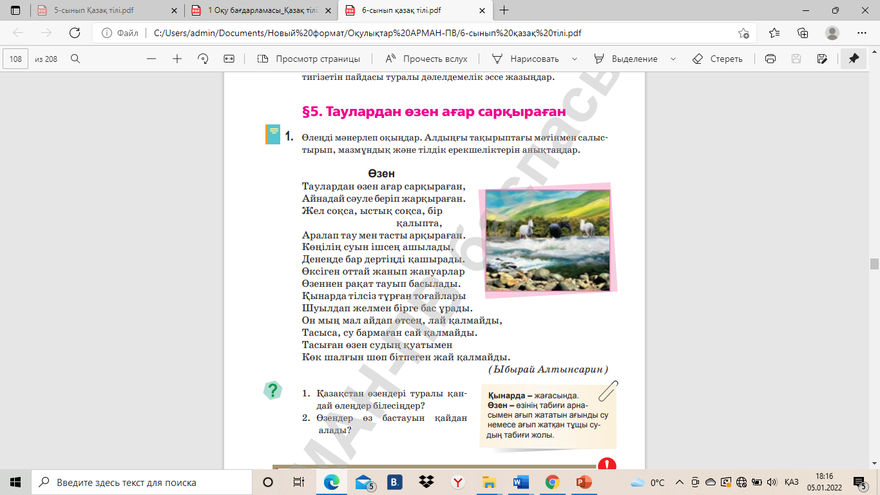The image size is (880, 495).
Task: Click the Save as icon in PDF toolbar
Action: (x=821, y=59)
